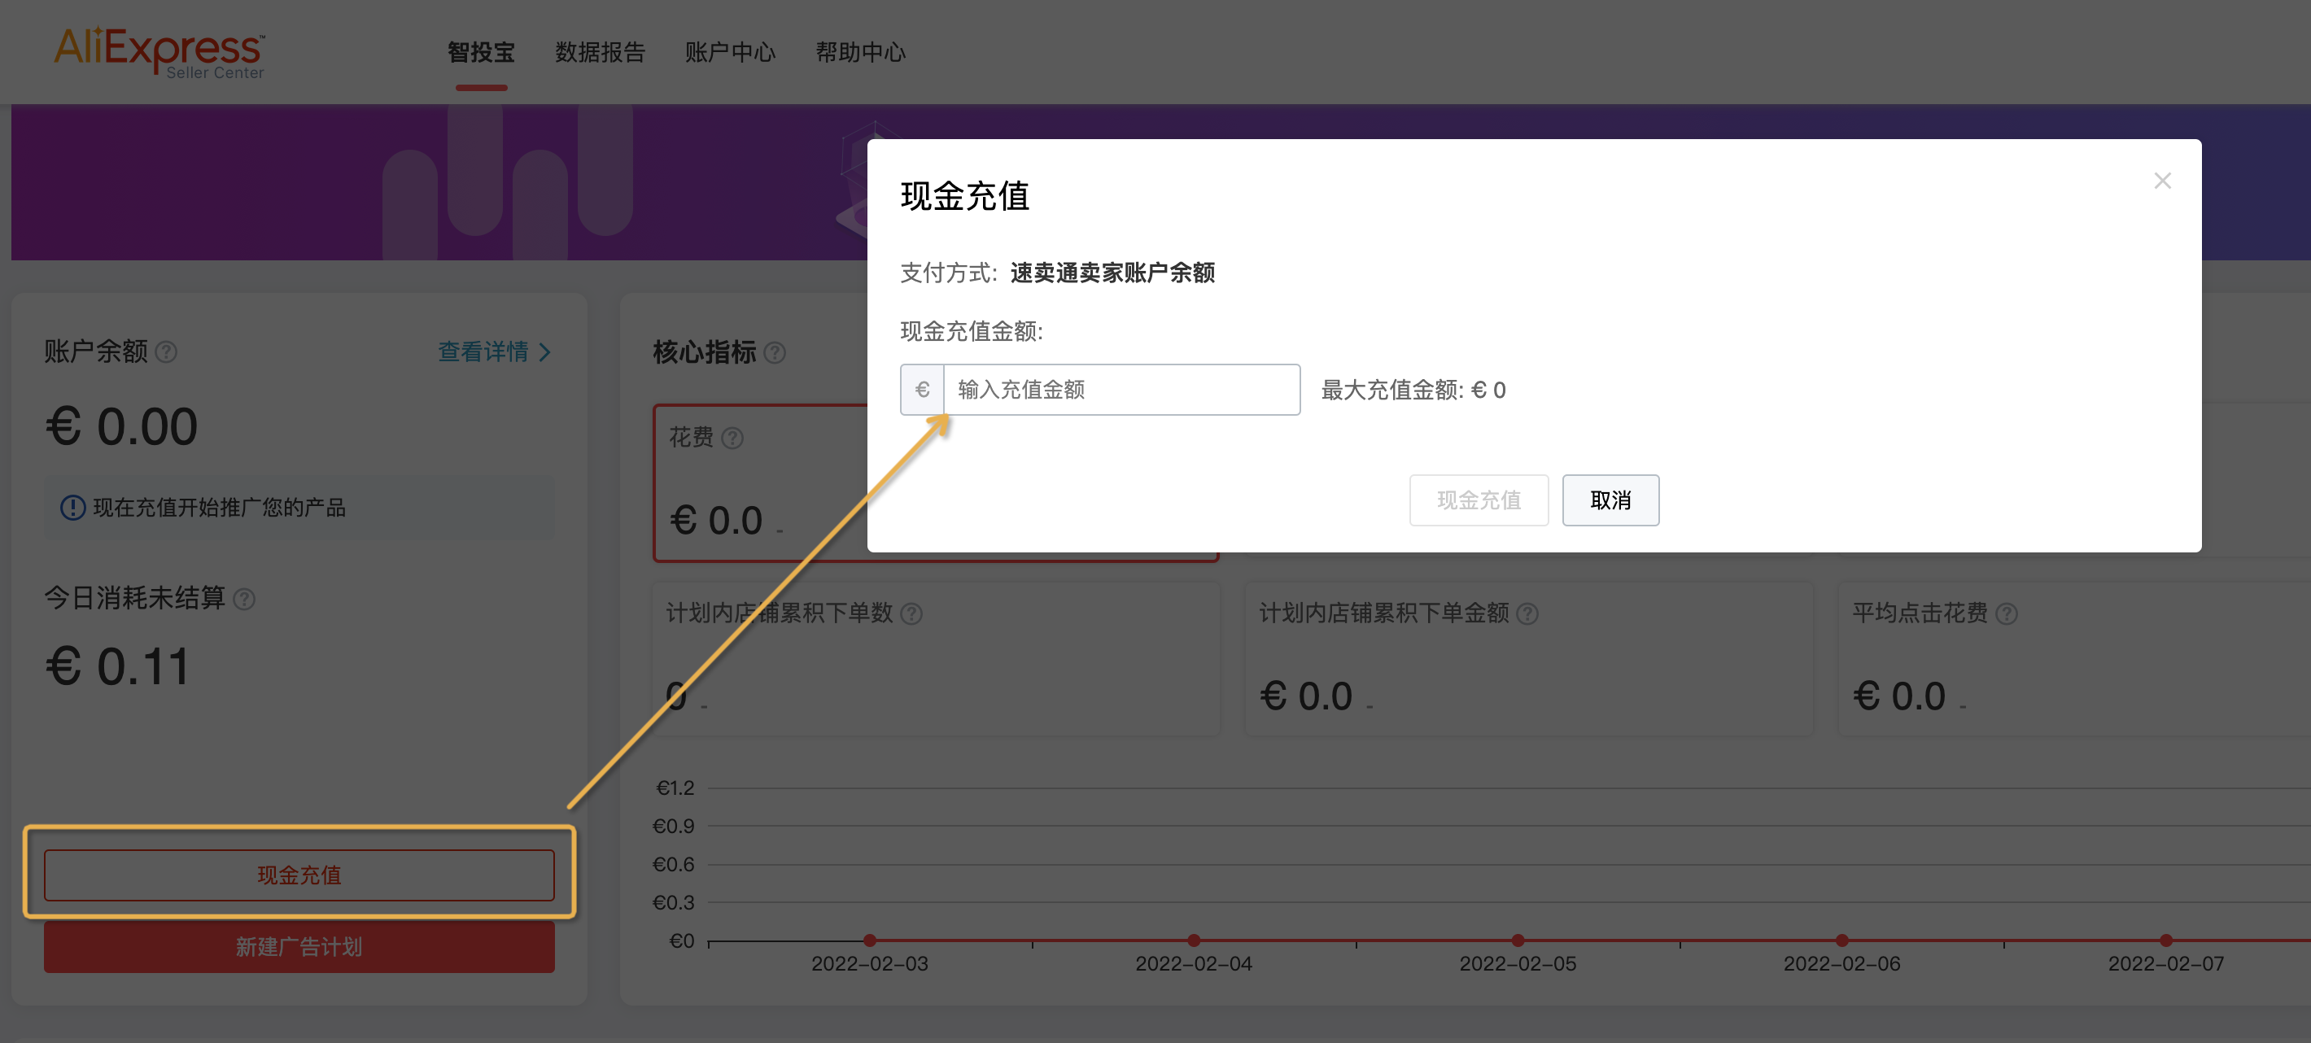Open 帮助中心 menu

point(860,52)
